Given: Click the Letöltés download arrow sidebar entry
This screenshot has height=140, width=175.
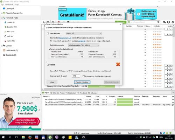Looking at the screenshot, I should point(10,22).
